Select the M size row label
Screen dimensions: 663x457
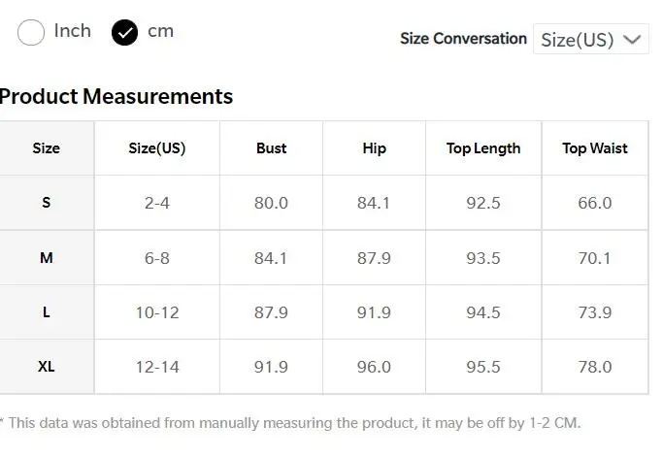(46, 258)
